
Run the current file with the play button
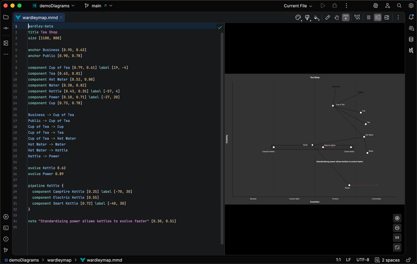pos(322,6)
